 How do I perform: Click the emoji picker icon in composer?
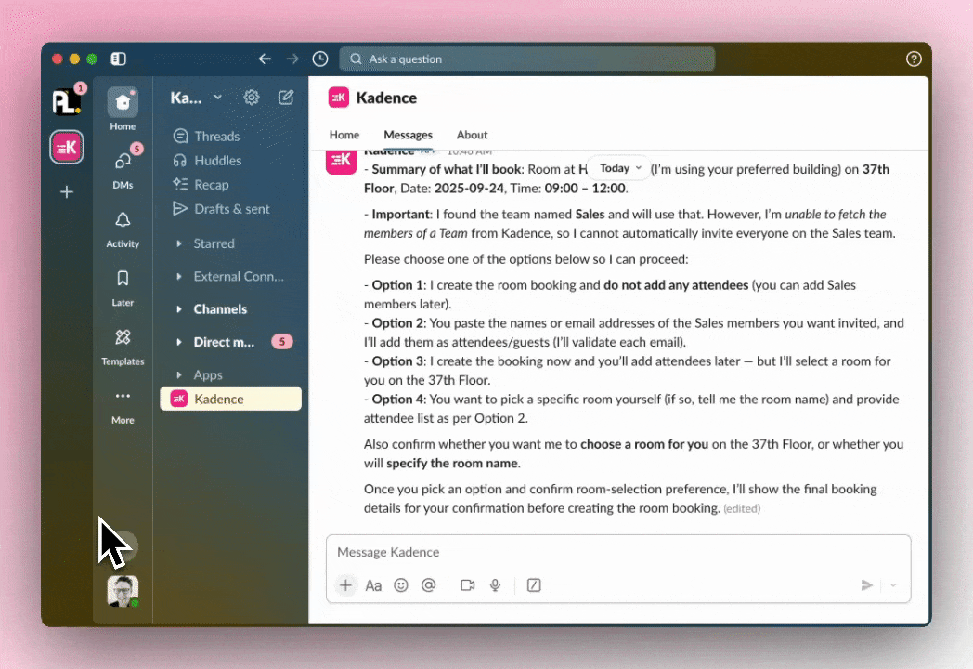coord(401,585)
